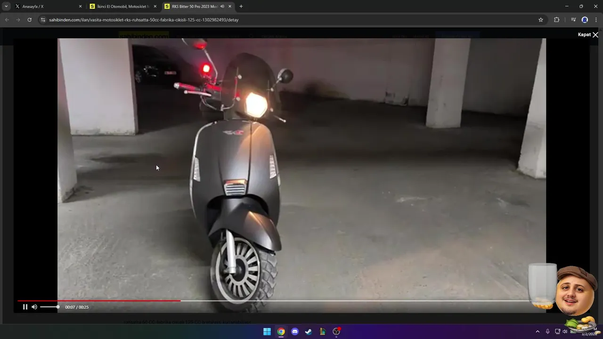603x339 pixels.
Task: Open Steam from the taskbar
Action: (309, 331)
